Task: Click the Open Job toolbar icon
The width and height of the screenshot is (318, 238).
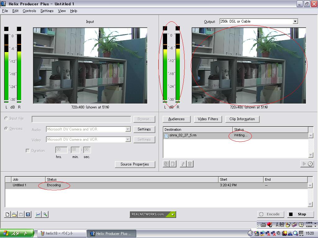Action: (x=14, y=214)
